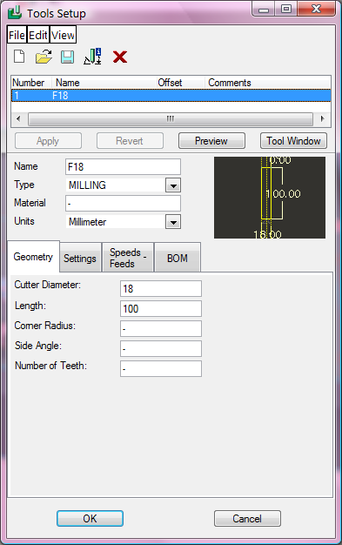Expand the Units dropdown showing Millimeter
The image size is (342, 545).
pos(173,222)
